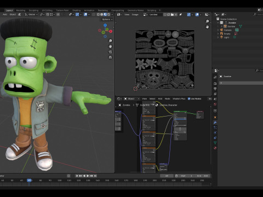Open the Sculpting workspace tab
This screenshot has height=197, width=263.
coord(33,10)
